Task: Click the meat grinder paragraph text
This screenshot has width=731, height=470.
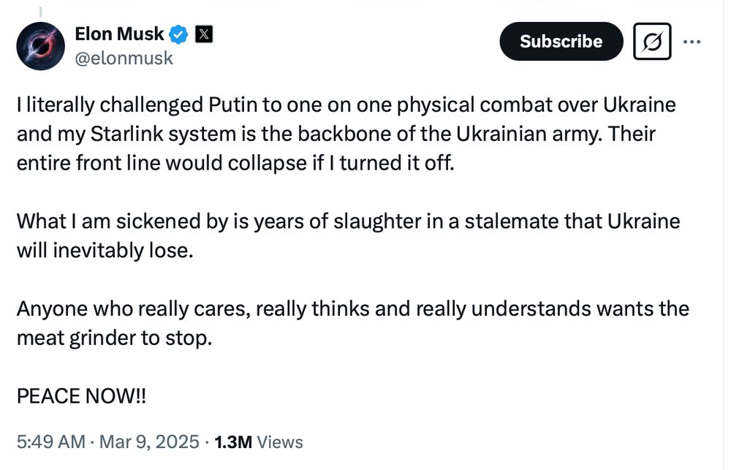Action: [x=353, y=323]
